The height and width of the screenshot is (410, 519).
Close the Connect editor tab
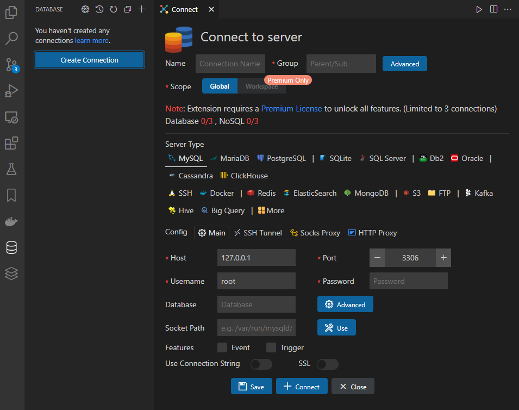click(211, 9)
